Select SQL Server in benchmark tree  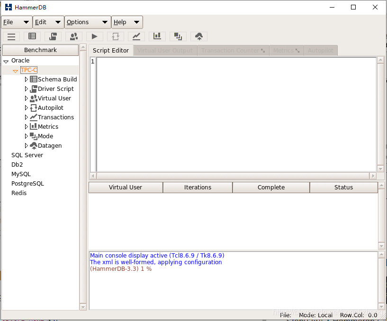(x=27, y=155)
